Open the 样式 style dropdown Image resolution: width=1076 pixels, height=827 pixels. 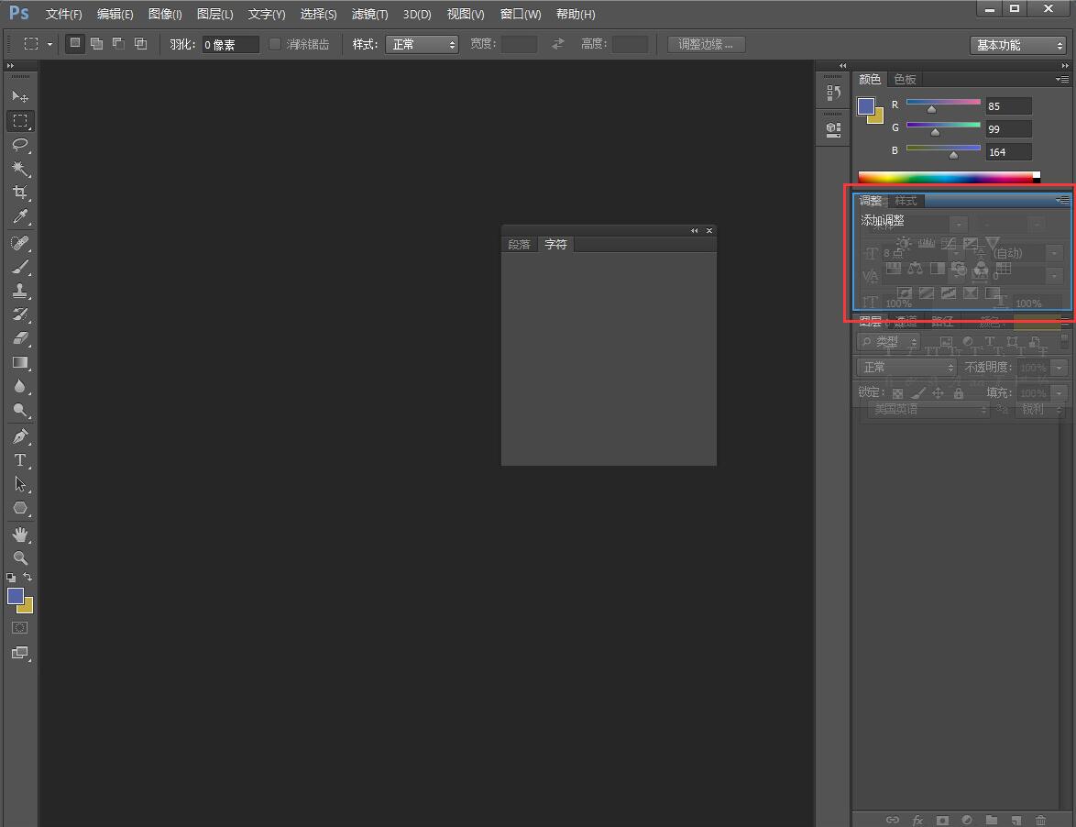click(422, 44)
